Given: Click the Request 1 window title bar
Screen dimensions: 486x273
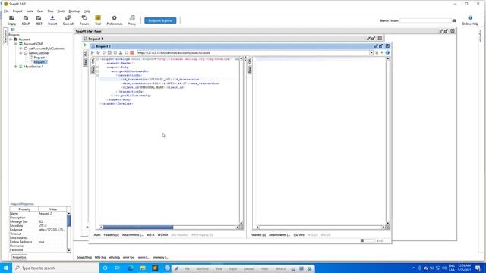Looking at the screenshot, I should [233, 39].
